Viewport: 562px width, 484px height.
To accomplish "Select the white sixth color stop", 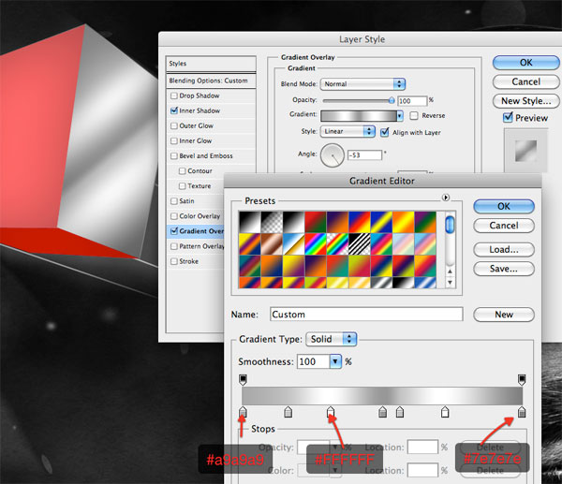I will 445,412.
